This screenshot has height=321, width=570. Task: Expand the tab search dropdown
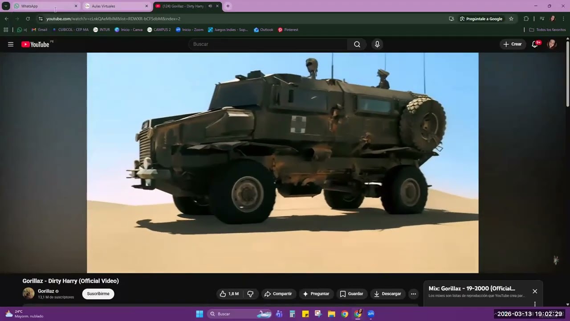pos(6,6)
